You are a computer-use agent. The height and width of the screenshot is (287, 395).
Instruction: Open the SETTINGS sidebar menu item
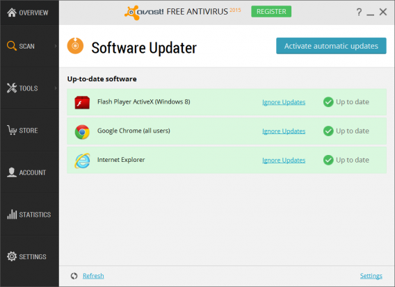29,256
